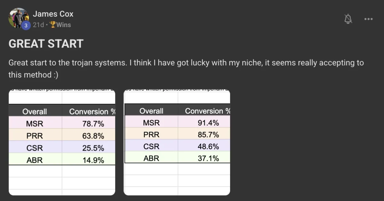Toggle post notifications with the bell icon
384x201 pixels.
coord(348,19)
